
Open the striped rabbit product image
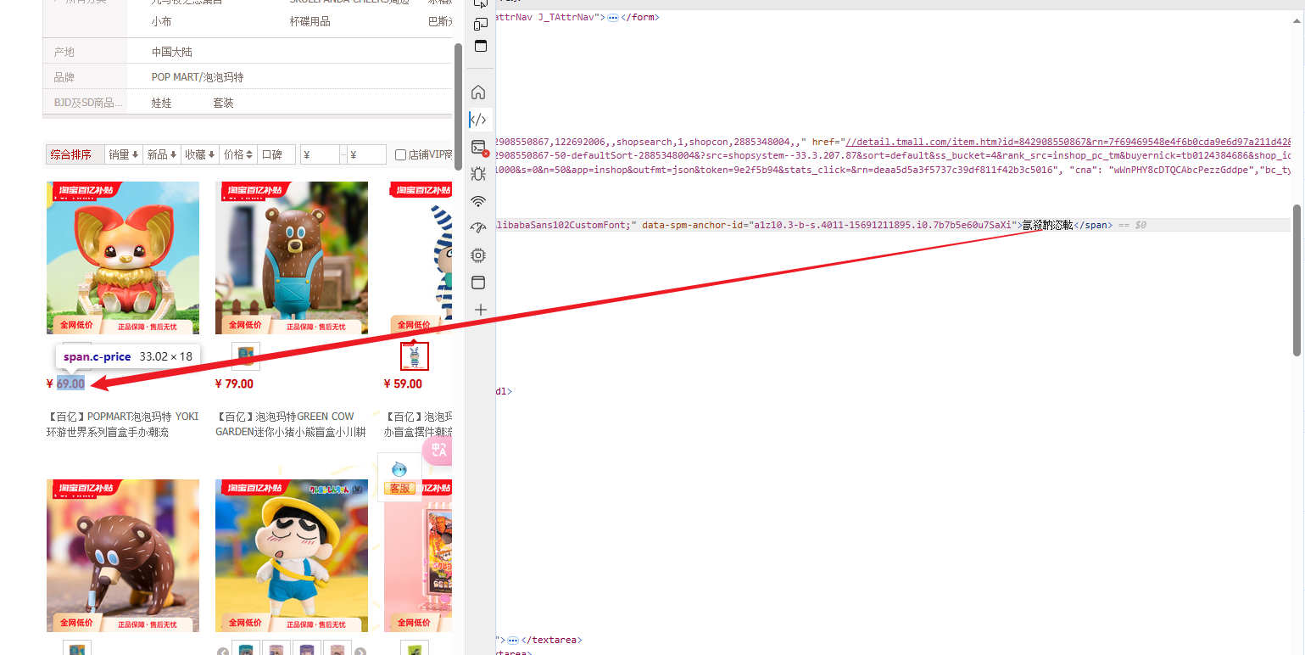(418, 258)
